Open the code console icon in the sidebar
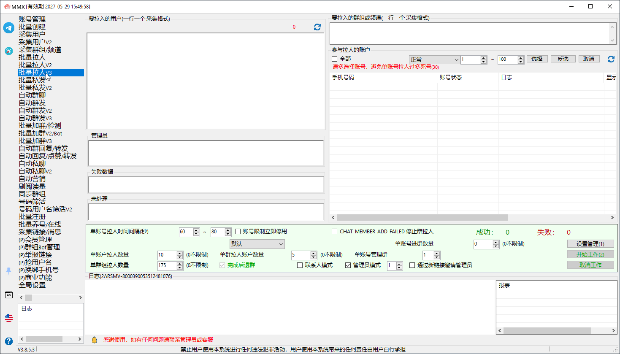The height and width of the screenshot is (354, 620). click(9, 295)
